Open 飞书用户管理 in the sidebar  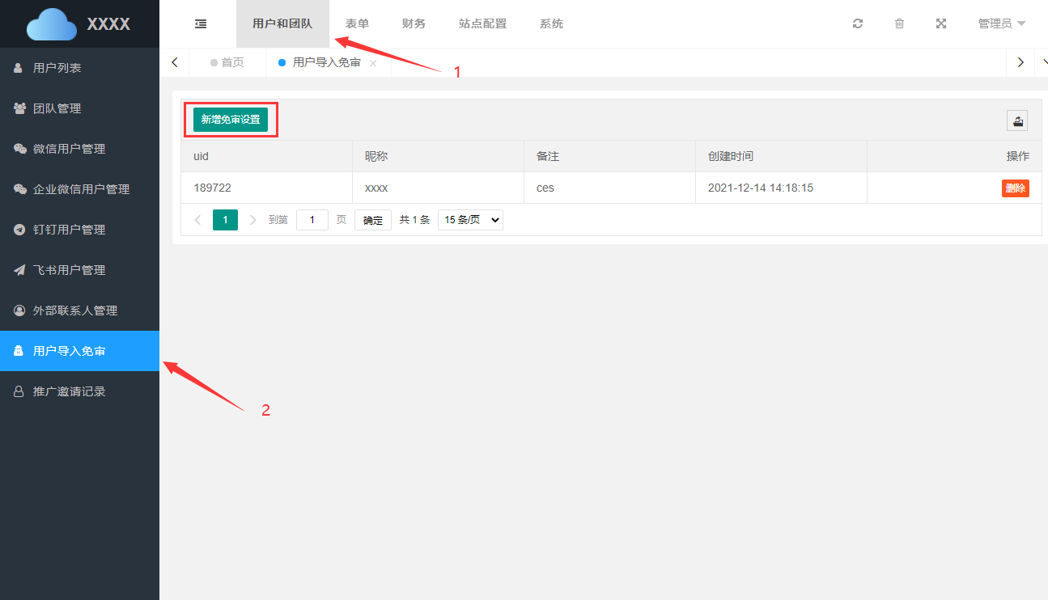(69, 270)
